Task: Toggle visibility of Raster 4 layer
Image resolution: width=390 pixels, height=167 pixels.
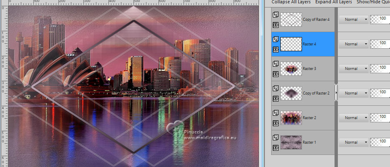Action: pyautogui.click(x=275, y=50)
